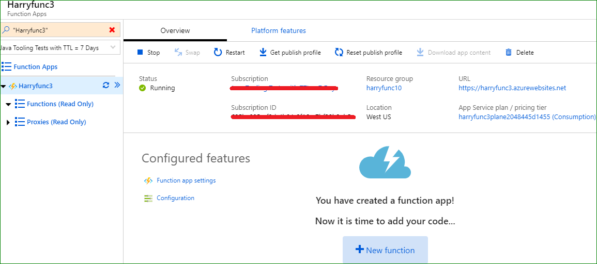The width and height of the screenshot is (597, 264).
Task: Click in the Harryfunc3 search field
Action: (x=59, y=30)
